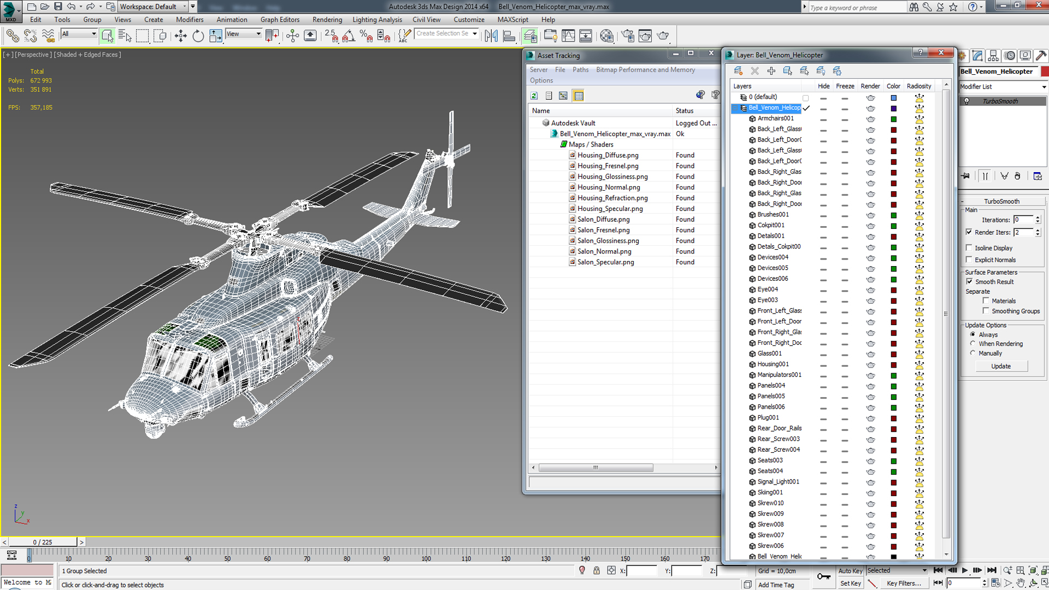Open the Motion panel tab icon
This screenshot has width=1049, height=590.
coord(1010,56)
